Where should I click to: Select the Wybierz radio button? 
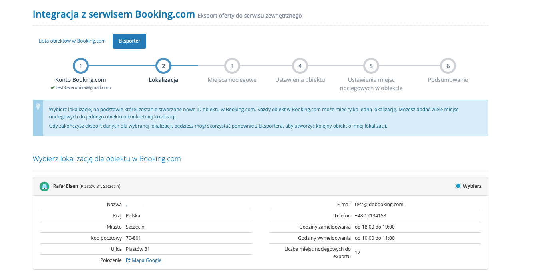458,186
